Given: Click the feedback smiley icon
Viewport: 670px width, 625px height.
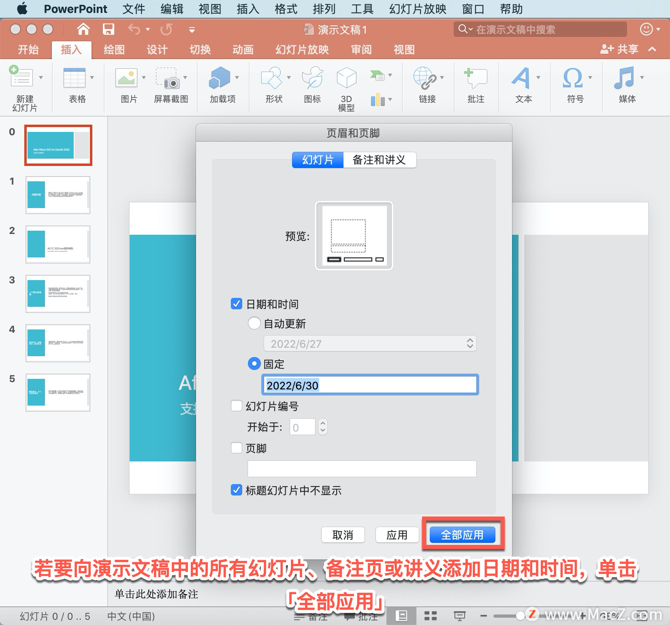Looking at the screenshot, I should pyautogui.click(x=646, y=29).
